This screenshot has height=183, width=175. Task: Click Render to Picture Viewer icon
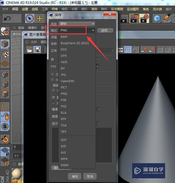point(134,18)
